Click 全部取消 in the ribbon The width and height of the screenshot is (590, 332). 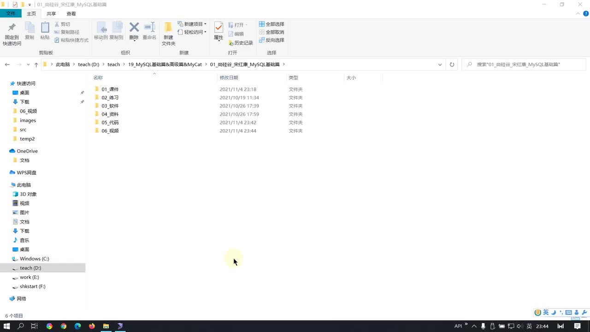[x=271, y=32]
